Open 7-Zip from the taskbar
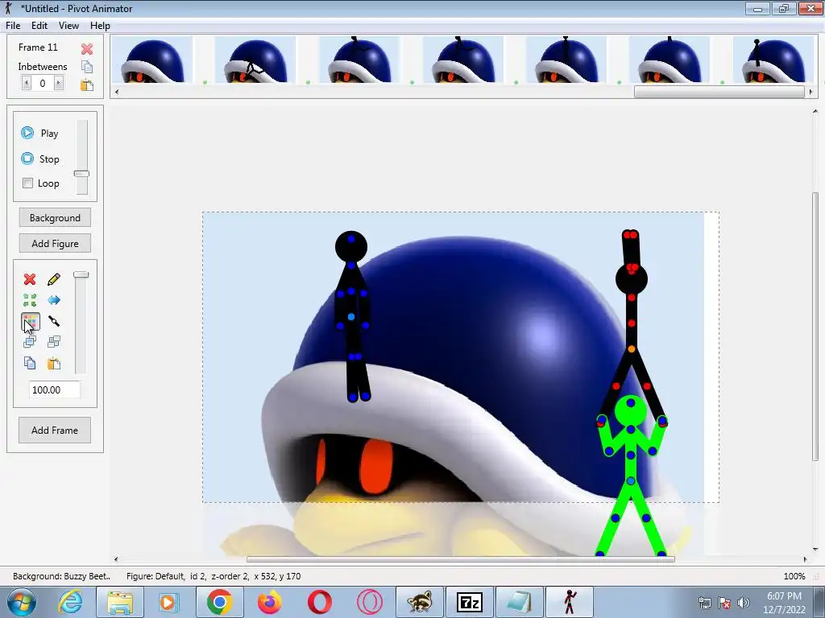The image size is (825, 618). [470, 602]
